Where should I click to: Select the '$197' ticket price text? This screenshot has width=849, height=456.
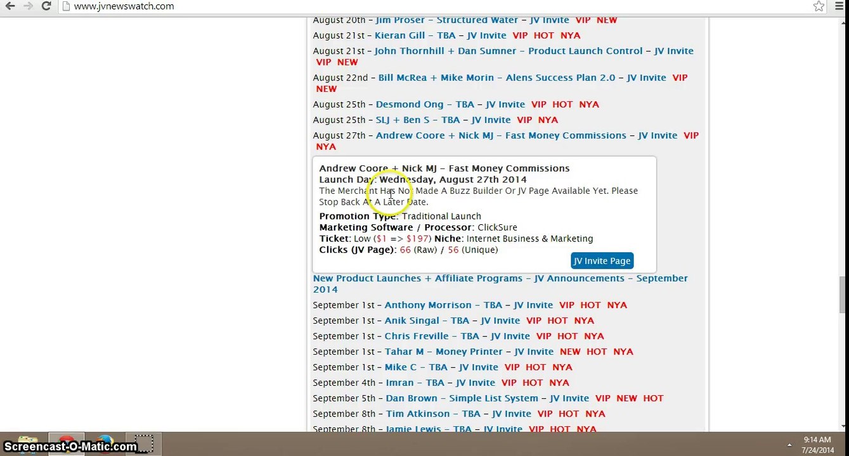pos(418,239)
